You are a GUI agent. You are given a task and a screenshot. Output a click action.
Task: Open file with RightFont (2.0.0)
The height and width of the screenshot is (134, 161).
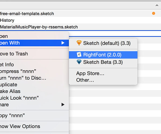(103, 55)
